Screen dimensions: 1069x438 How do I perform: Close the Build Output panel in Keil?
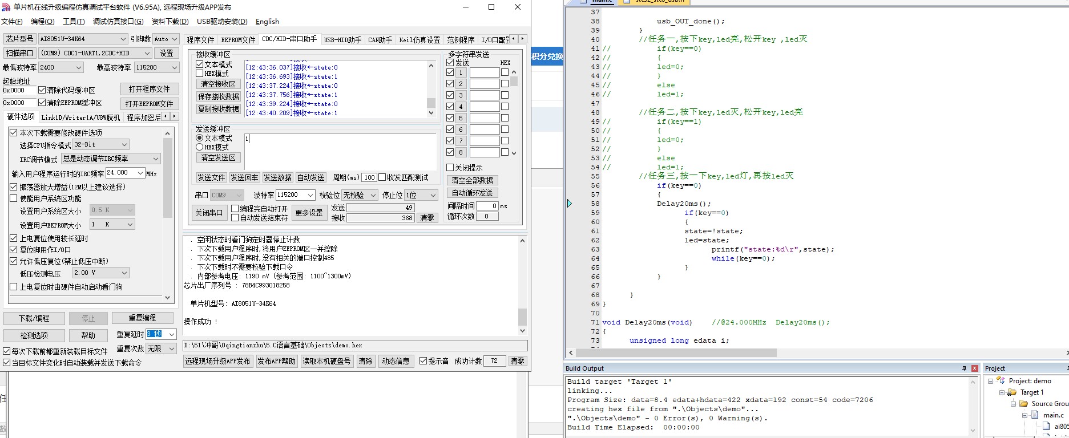click(975, 368)
